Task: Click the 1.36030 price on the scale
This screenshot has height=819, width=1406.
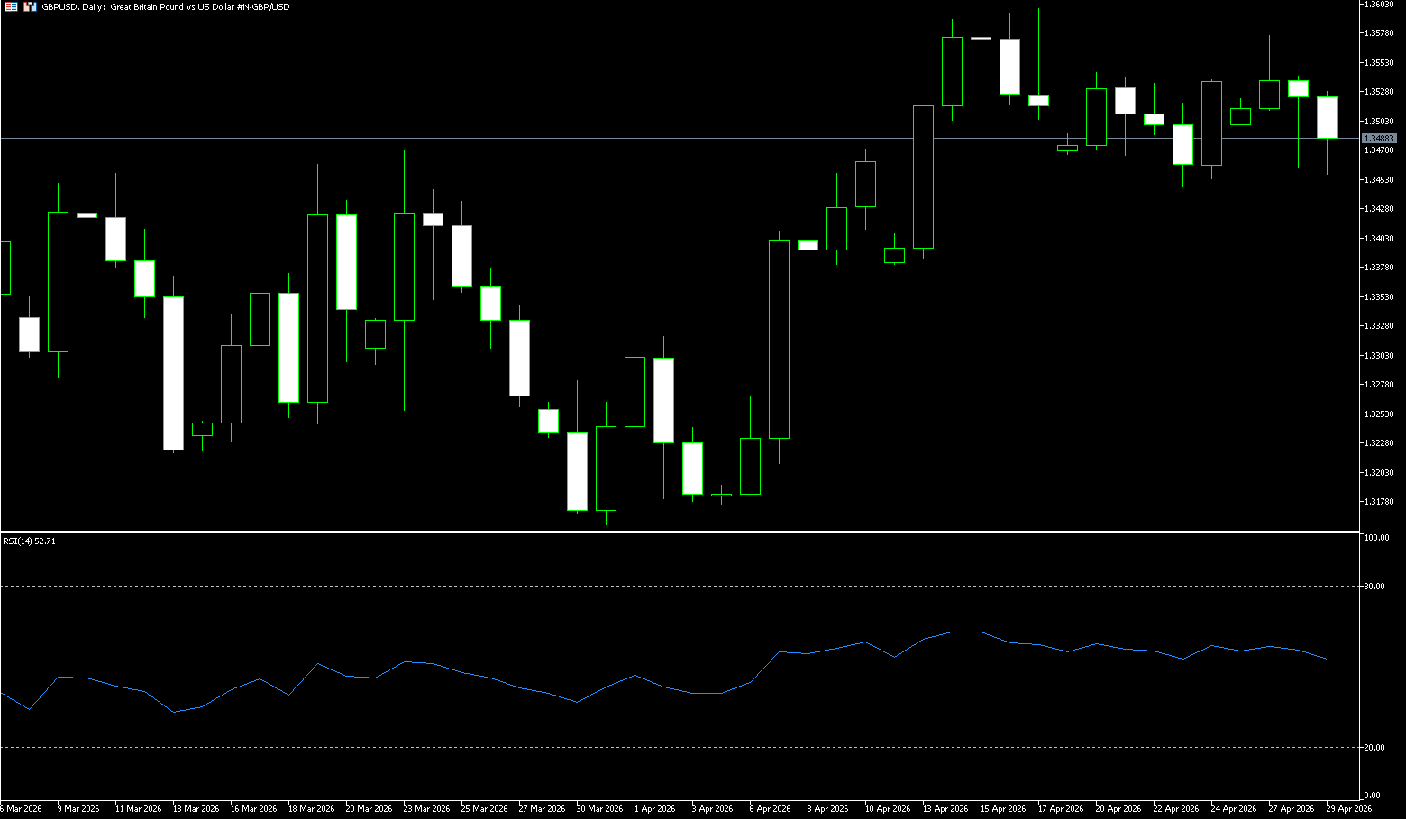Action: click(x=1380, y=5)
